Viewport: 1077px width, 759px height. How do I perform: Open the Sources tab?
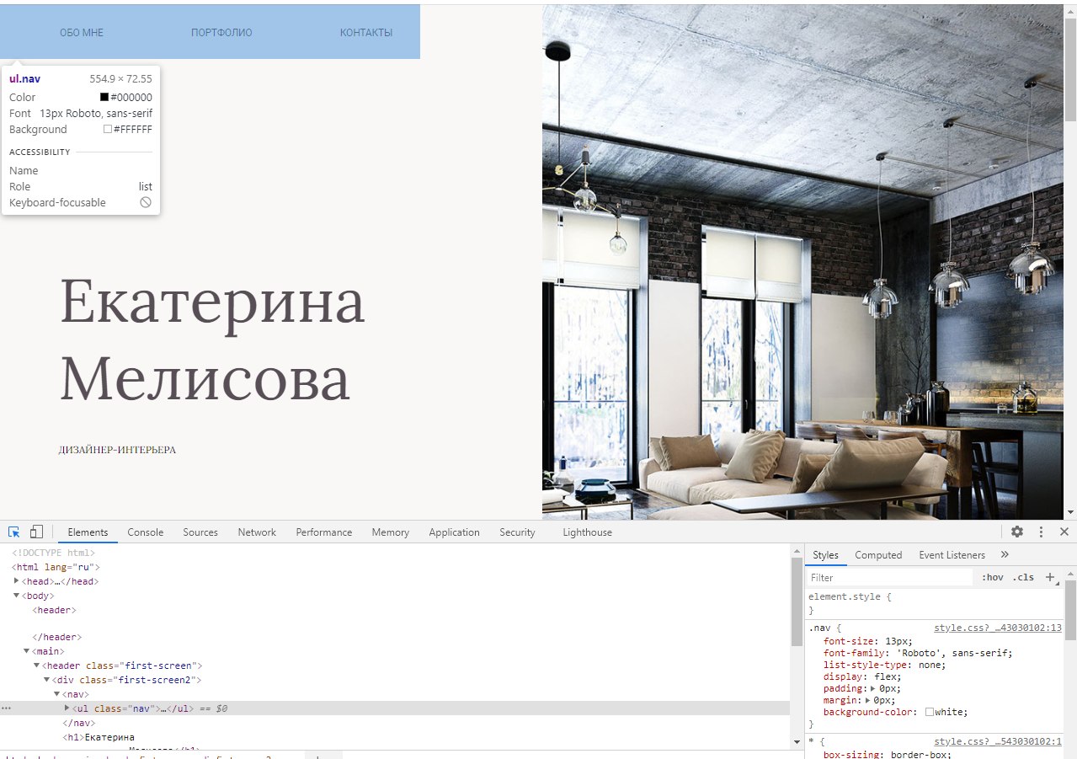coord(200,532)
